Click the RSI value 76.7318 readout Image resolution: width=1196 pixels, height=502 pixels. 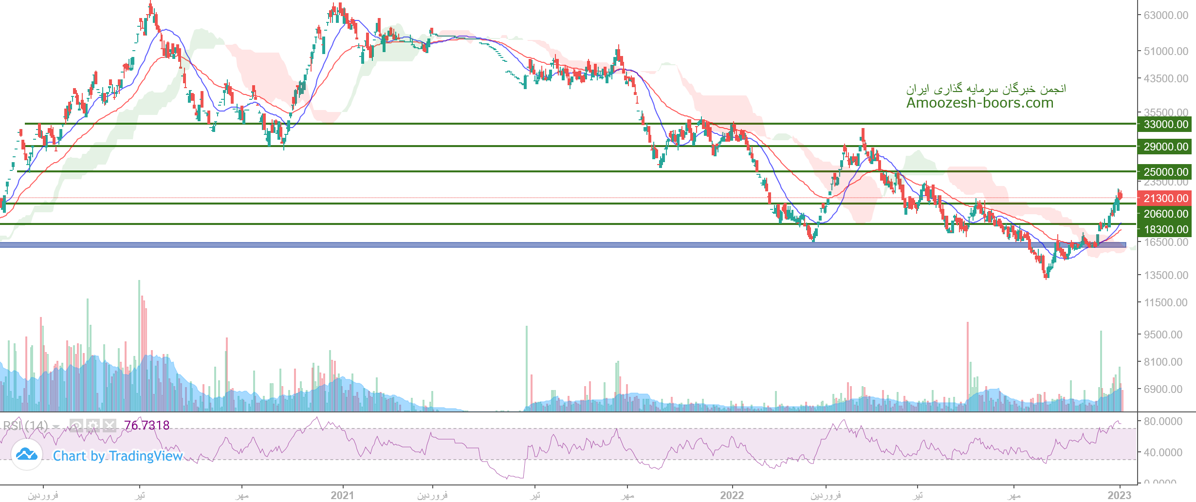[147, 426]
